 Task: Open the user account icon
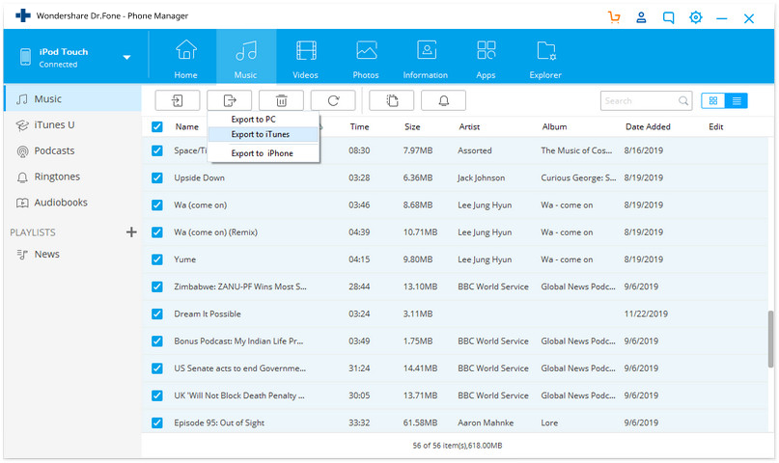click(x=641, y=17)
